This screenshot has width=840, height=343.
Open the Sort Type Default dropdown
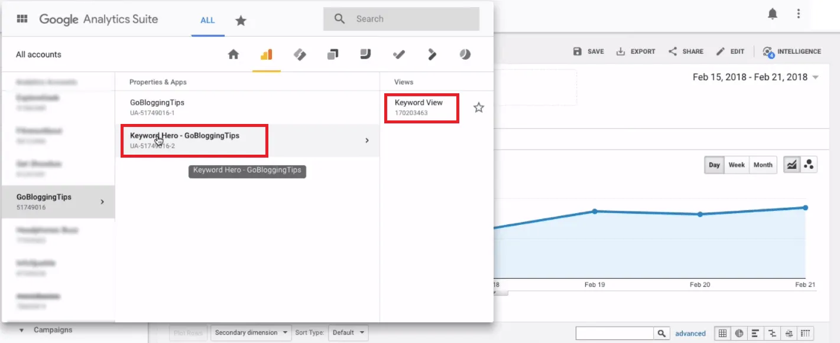click(348, 332)
